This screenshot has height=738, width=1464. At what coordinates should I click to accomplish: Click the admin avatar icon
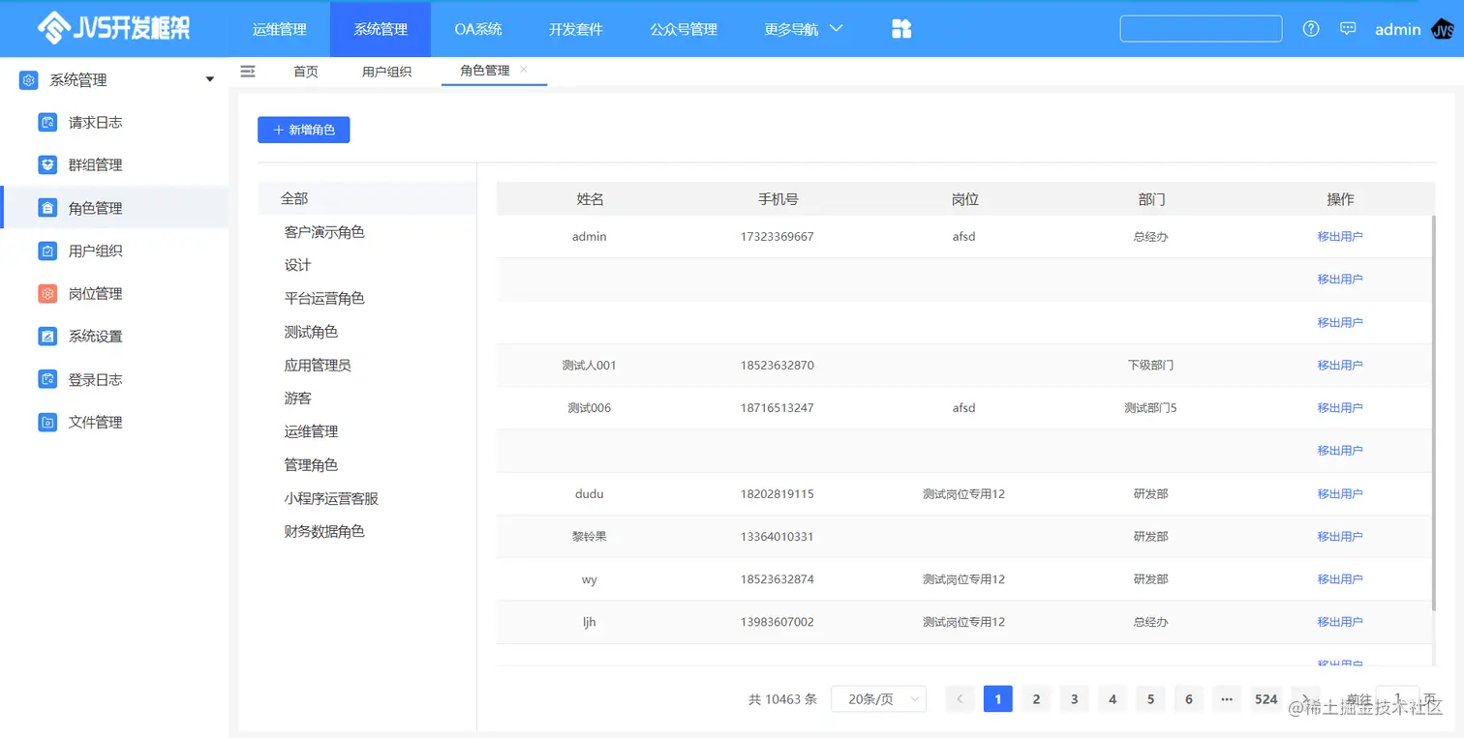pos(1443,29)
